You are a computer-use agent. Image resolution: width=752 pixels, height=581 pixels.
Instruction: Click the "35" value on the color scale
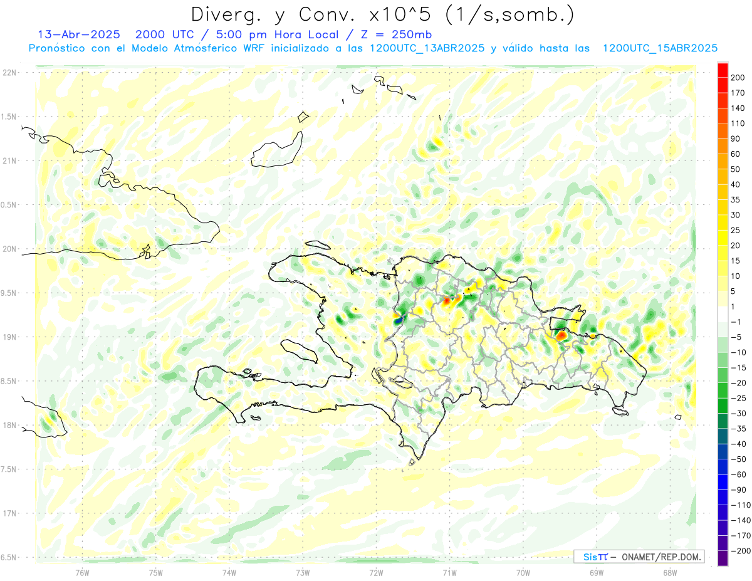(x=736, y=200)
